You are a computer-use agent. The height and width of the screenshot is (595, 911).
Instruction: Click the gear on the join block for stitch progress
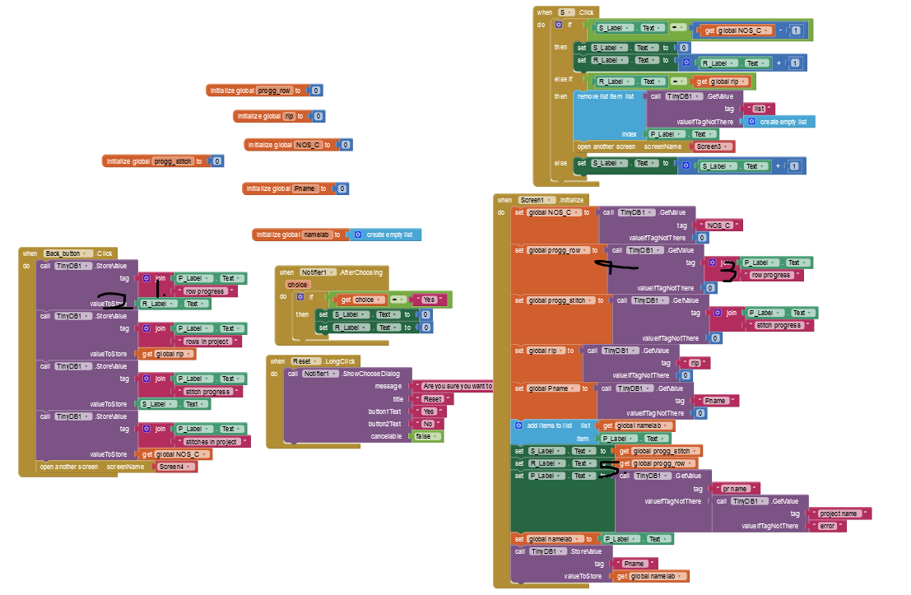[x=146, y=379]
